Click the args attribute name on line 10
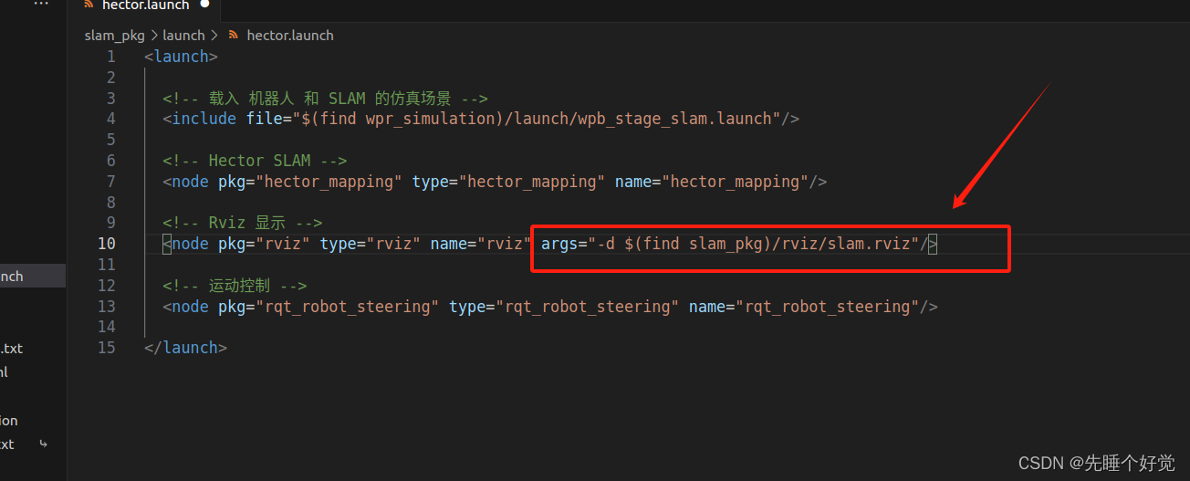 click(559, 244)
